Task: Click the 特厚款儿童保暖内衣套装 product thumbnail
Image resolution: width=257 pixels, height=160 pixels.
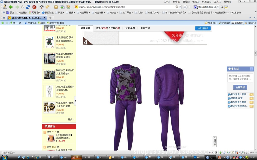Action: [x=49, y=58]
